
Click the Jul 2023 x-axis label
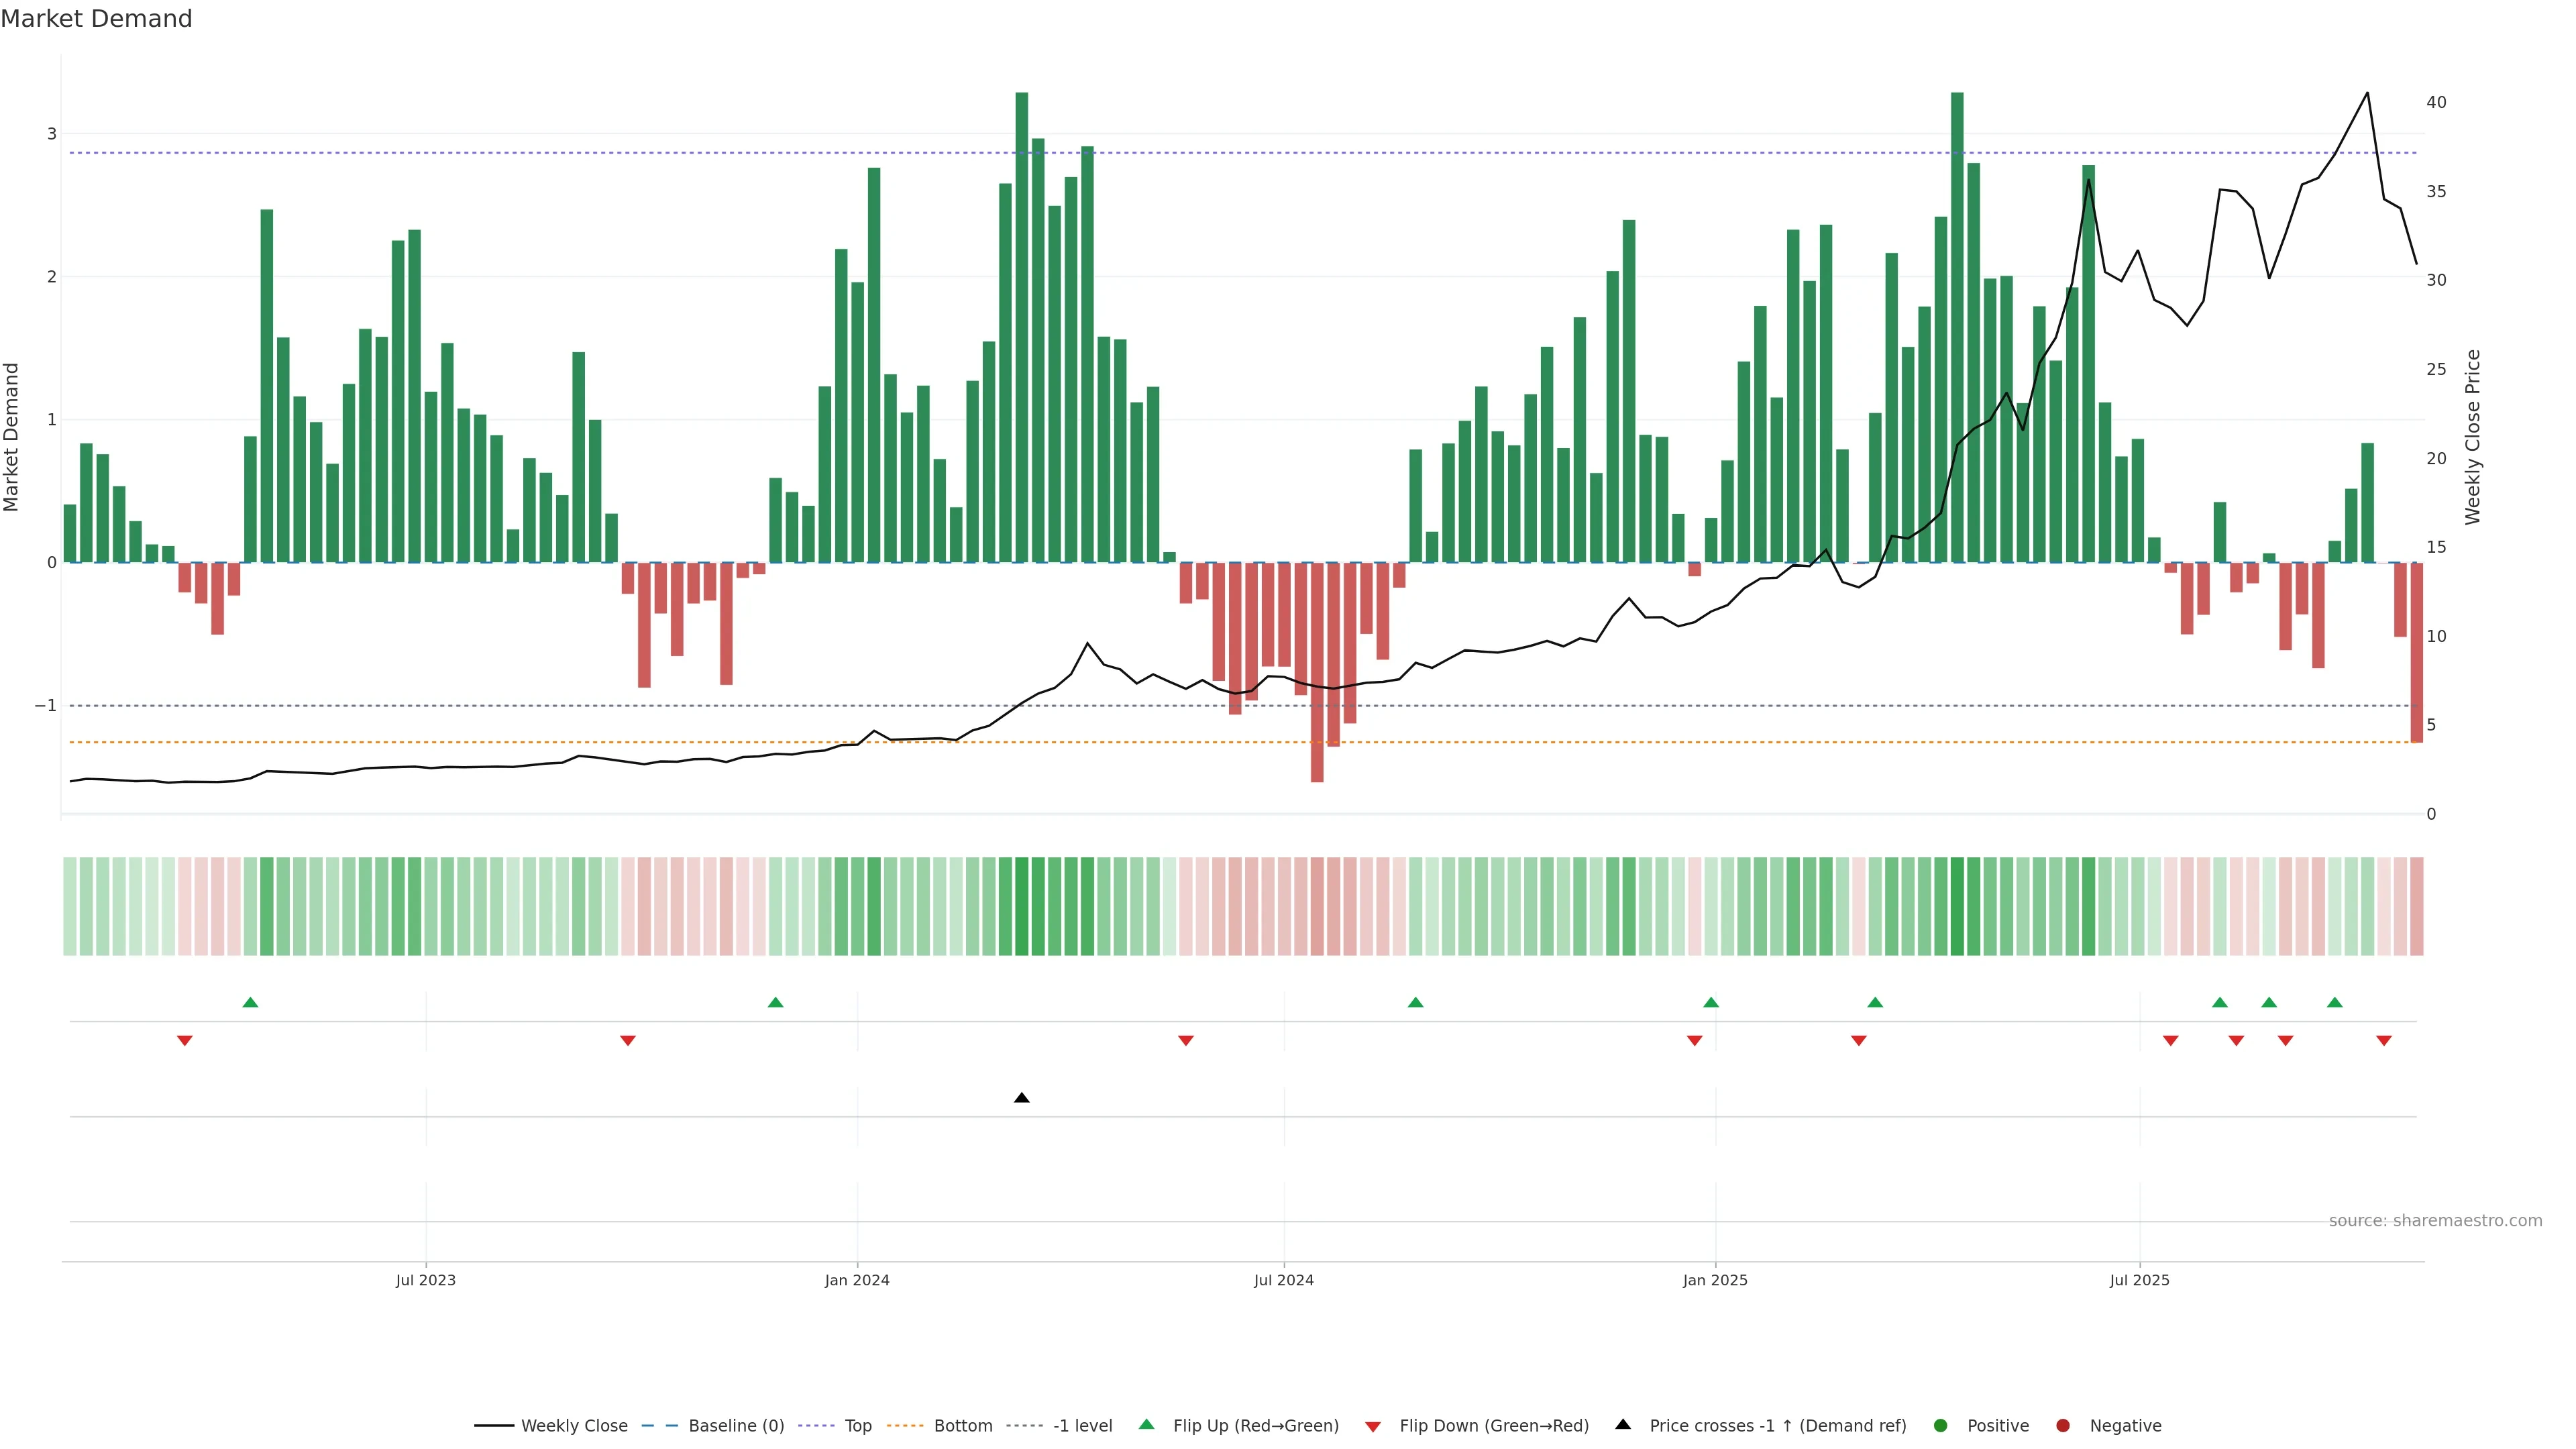coord(425,1280)
